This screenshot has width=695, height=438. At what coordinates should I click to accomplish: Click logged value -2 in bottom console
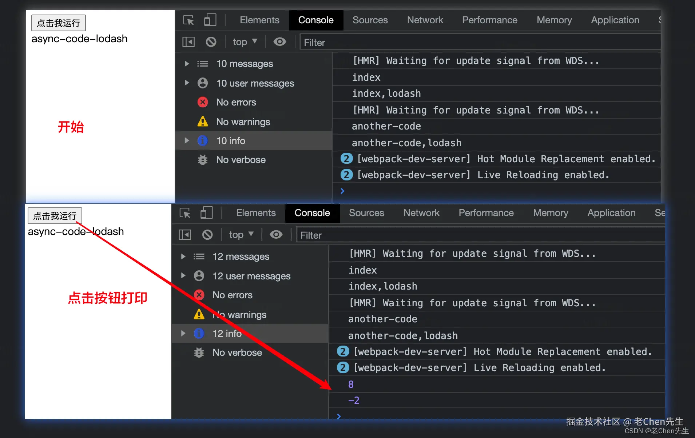click(x=354, y=400)
